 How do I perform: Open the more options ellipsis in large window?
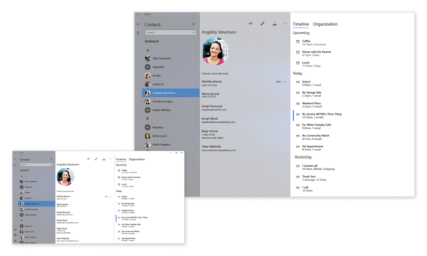285,23
